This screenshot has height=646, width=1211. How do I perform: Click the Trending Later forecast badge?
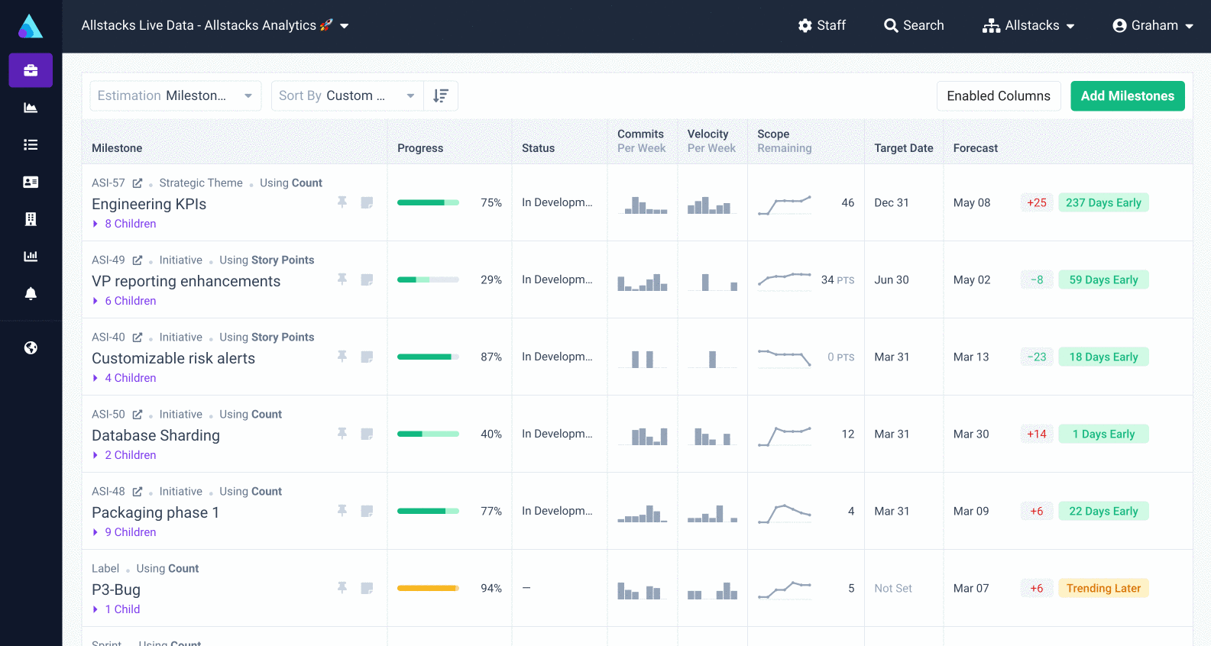click(x=1103, y=588)
